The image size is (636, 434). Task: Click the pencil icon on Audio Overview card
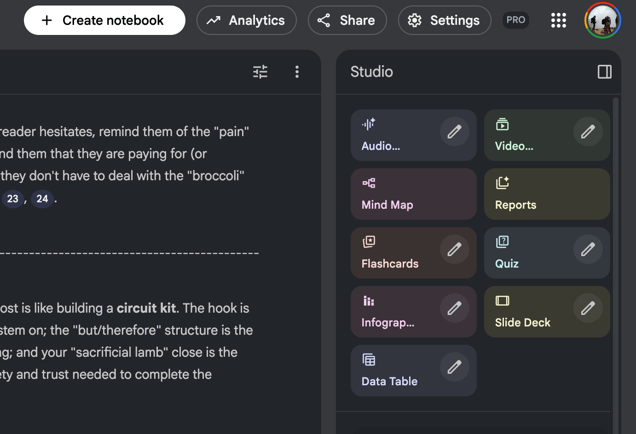coord(454,132)
